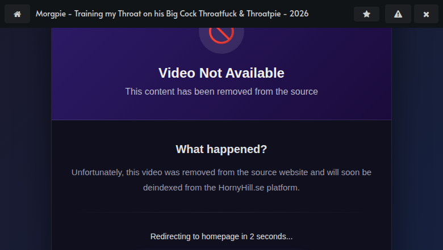Click the "Morgpie" name in the title
The image size is (443, 250).
tap(51, 14)
